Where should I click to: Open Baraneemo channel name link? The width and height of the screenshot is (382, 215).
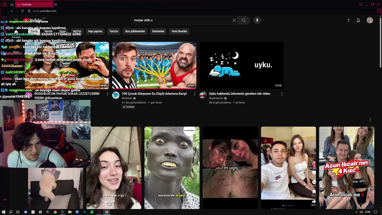tap(216, 98)
